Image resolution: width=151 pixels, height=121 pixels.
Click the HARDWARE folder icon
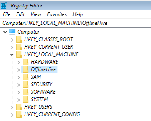(x=26, y=62)
